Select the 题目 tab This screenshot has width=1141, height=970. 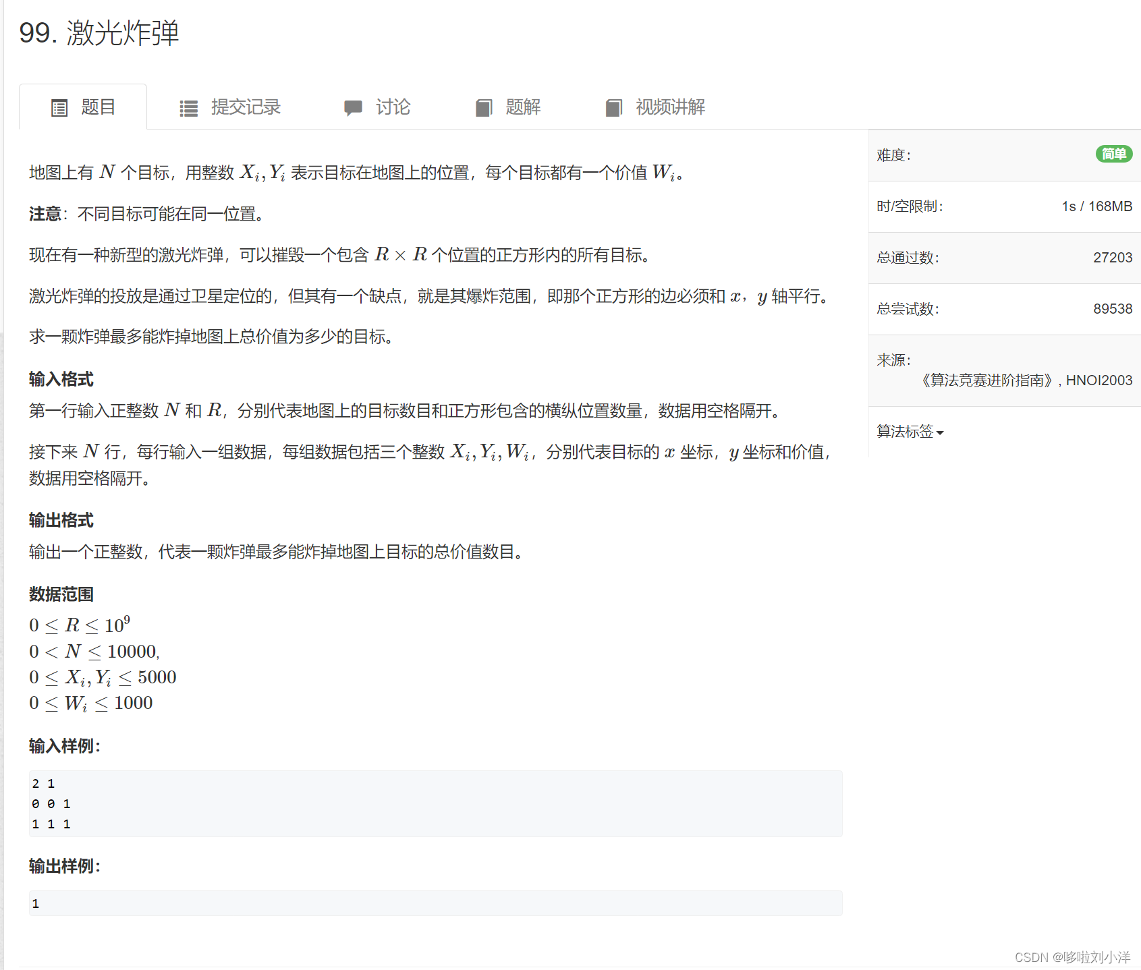pos(97,107)
